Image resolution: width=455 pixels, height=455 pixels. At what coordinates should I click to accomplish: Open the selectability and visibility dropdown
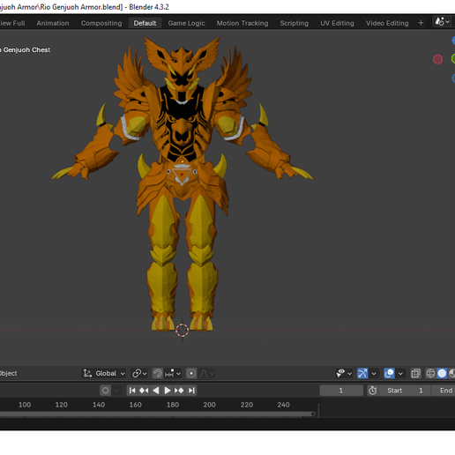[344, 373]
